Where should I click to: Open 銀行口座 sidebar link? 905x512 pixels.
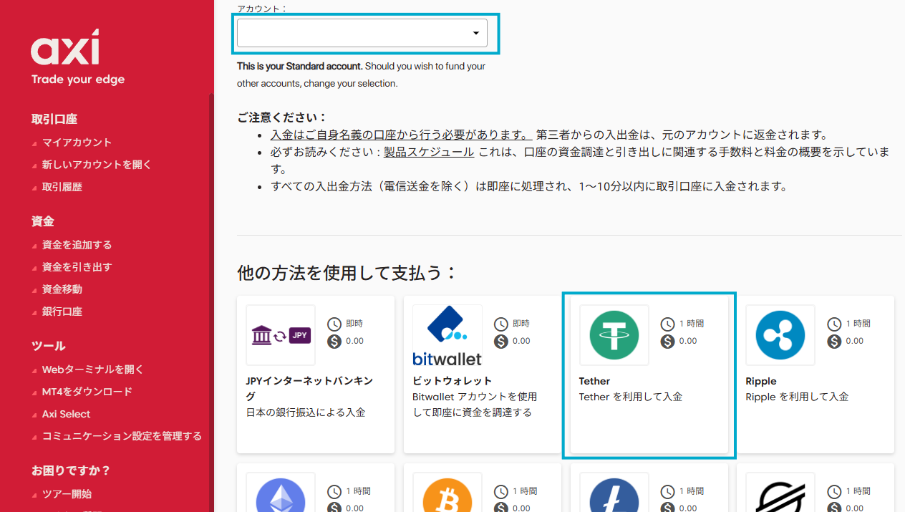point(62,311)
